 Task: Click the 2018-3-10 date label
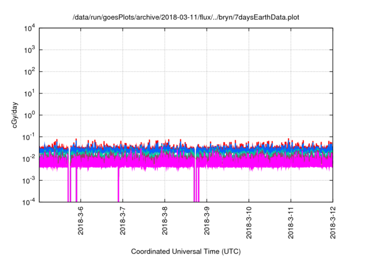point(249,223)
